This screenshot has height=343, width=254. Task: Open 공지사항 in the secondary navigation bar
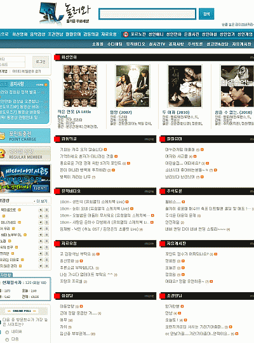click(176, 44)
